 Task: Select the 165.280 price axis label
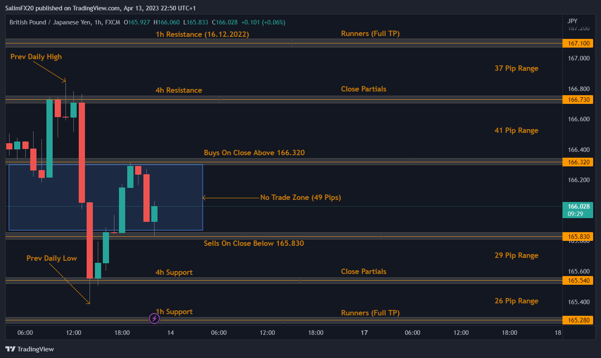pyautogui.click(x=577, y=320)
